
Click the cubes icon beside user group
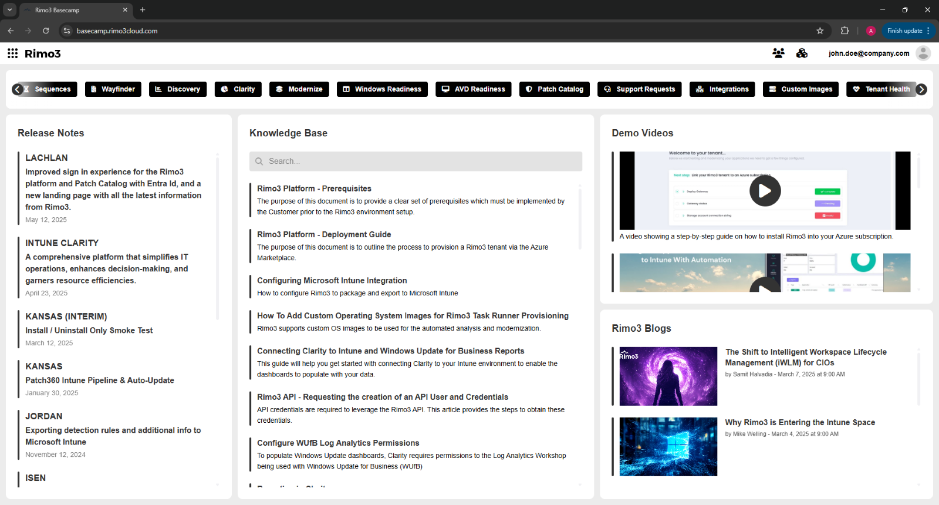(802, 53)
